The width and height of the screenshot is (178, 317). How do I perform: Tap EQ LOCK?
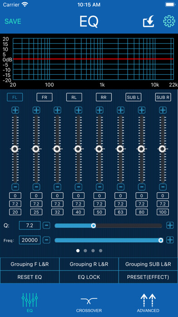point(89,277)
